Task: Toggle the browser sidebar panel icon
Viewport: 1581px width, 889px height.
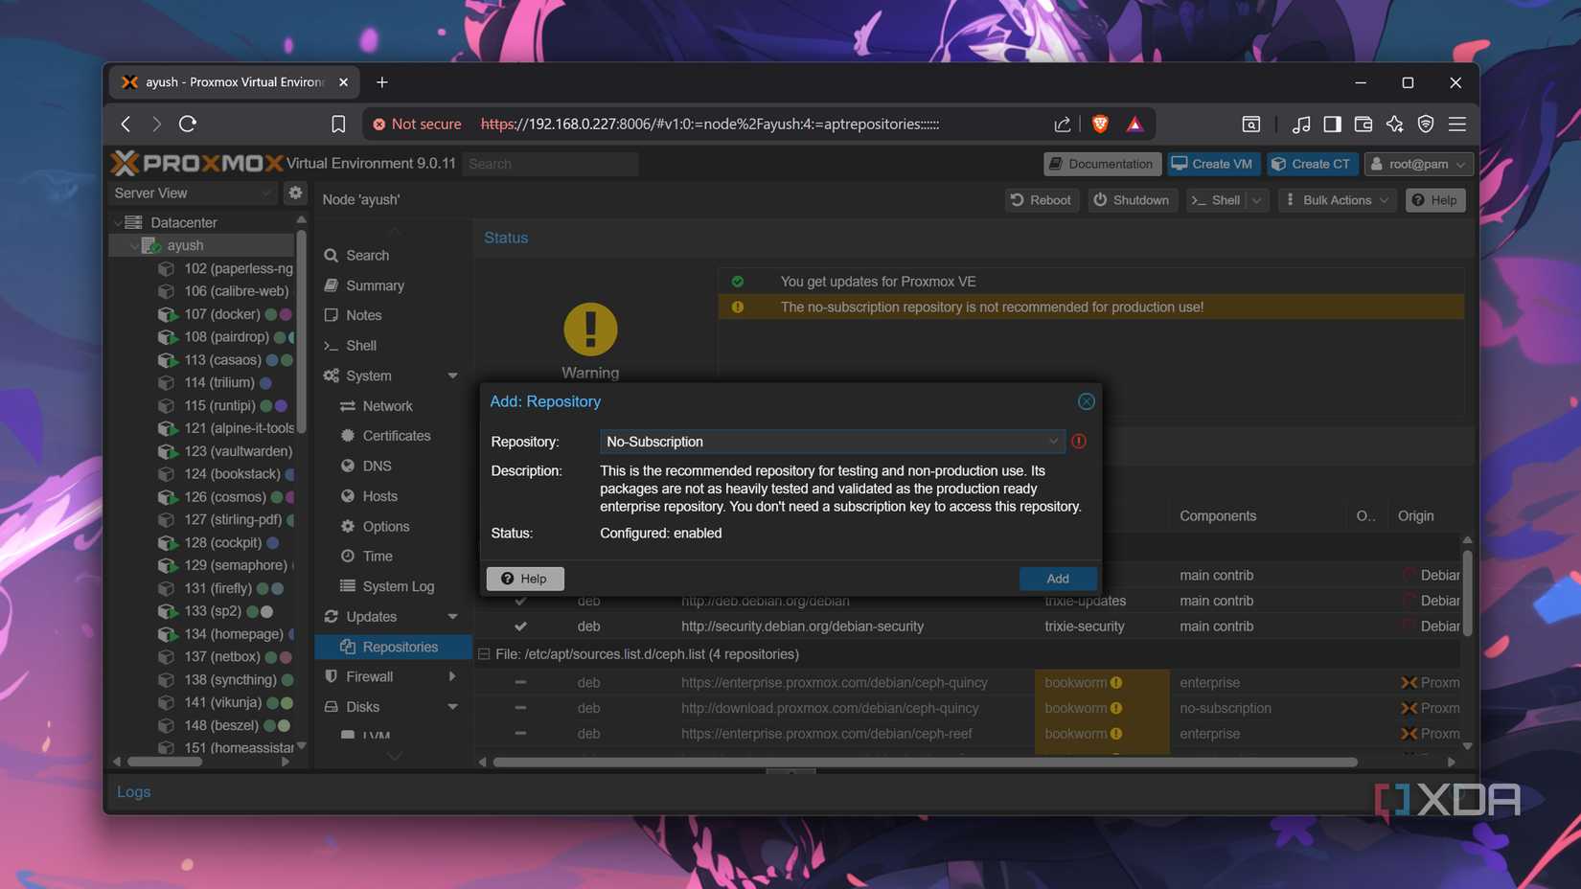Action: [x=1332, y=124]
